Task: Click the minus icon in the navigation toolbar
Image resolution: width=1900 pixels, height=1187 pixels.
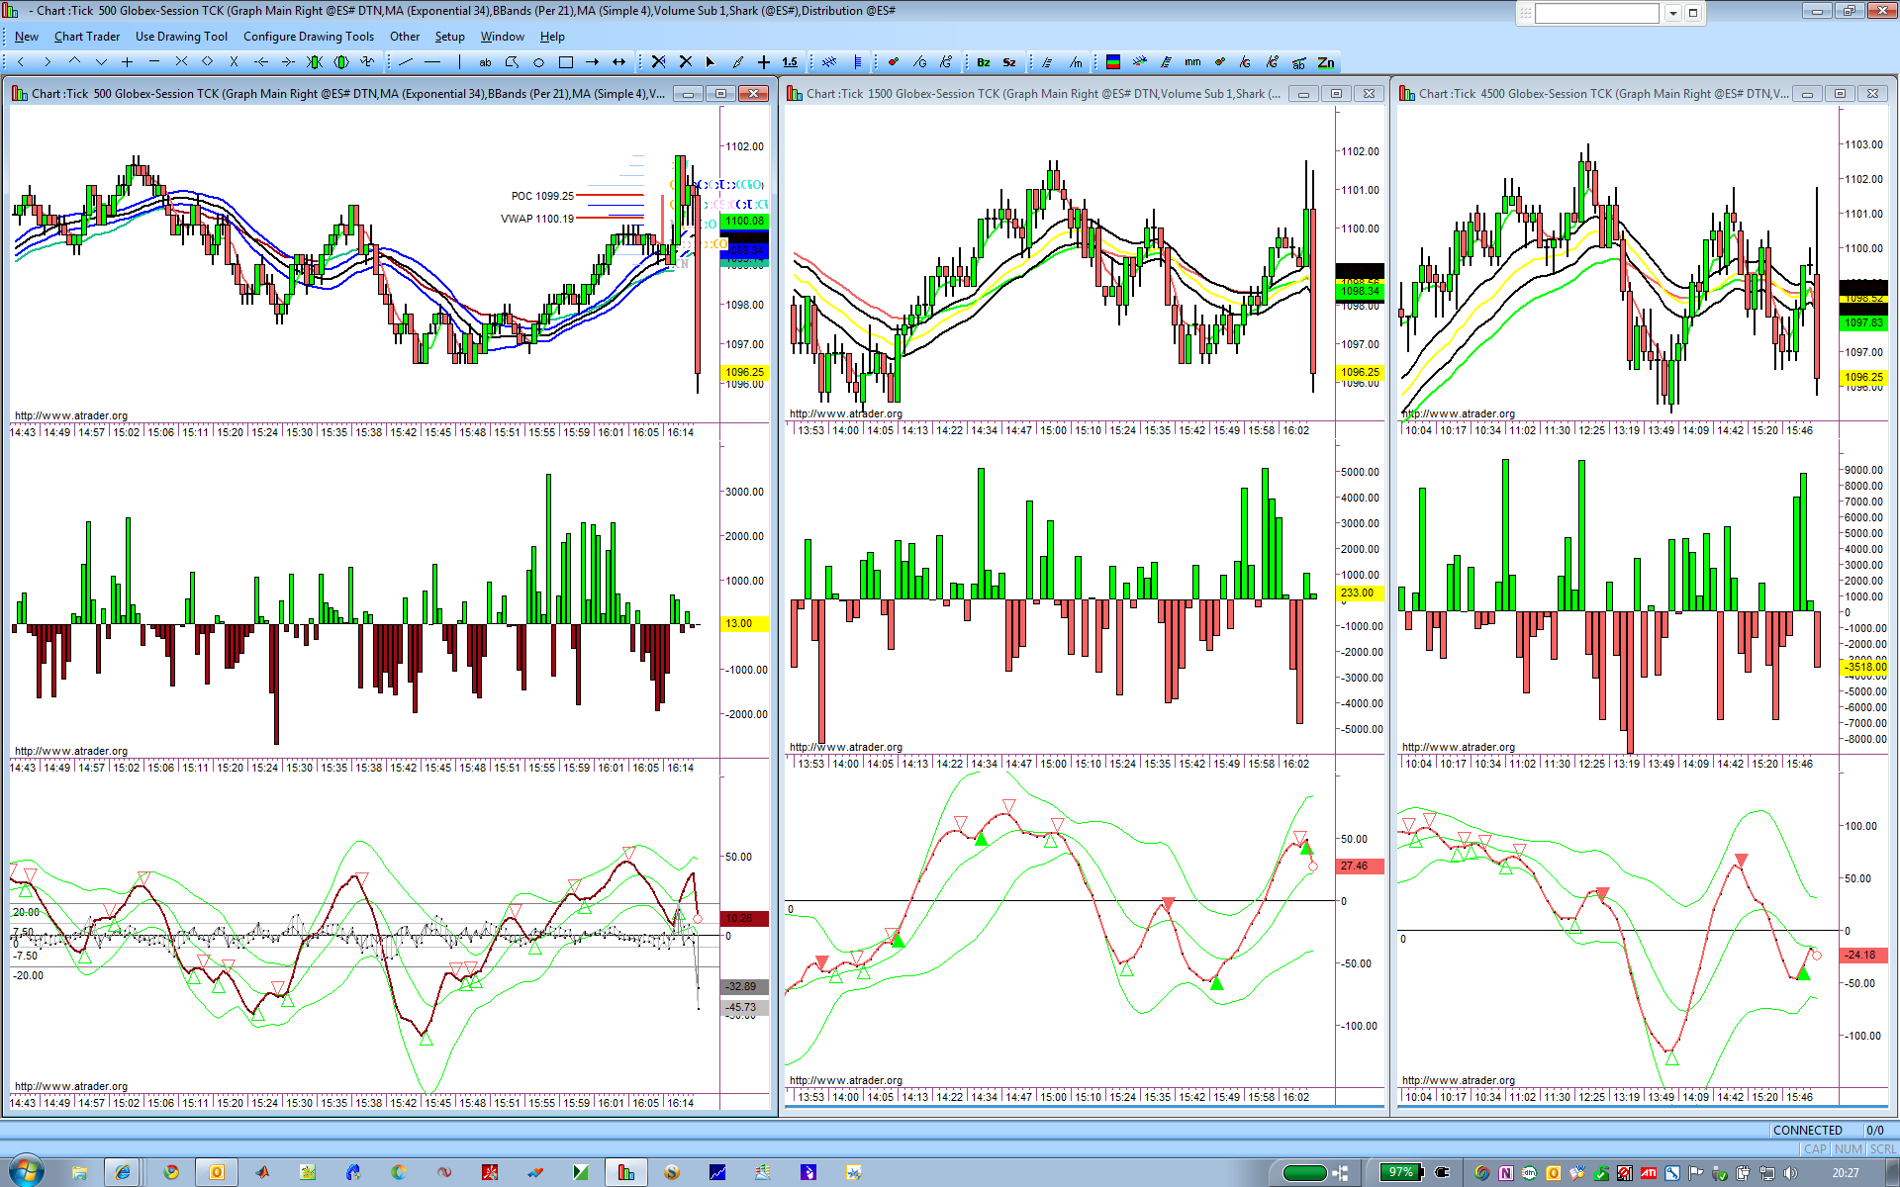Action: pos(154,62)
